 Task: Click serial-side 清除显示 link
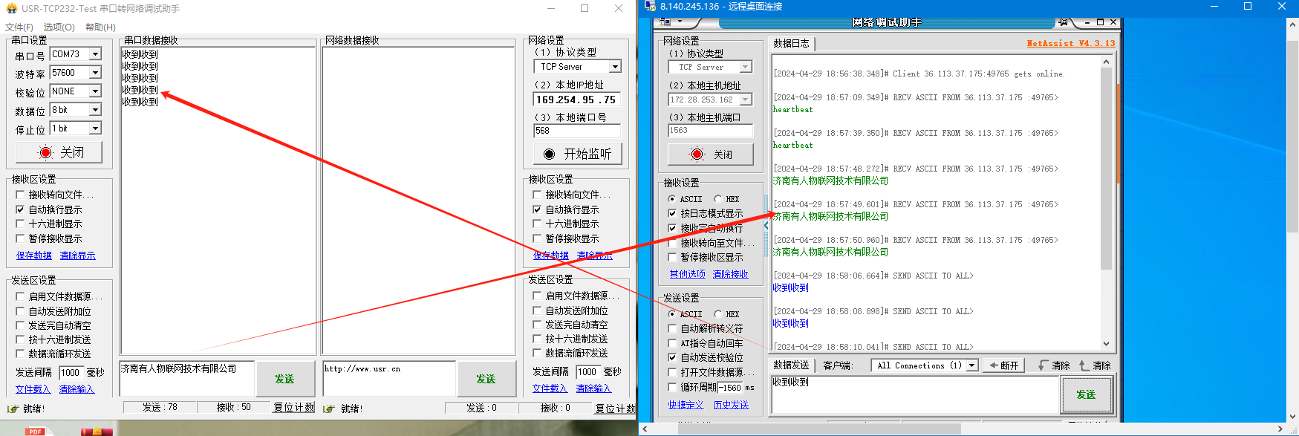coord(77,256)
